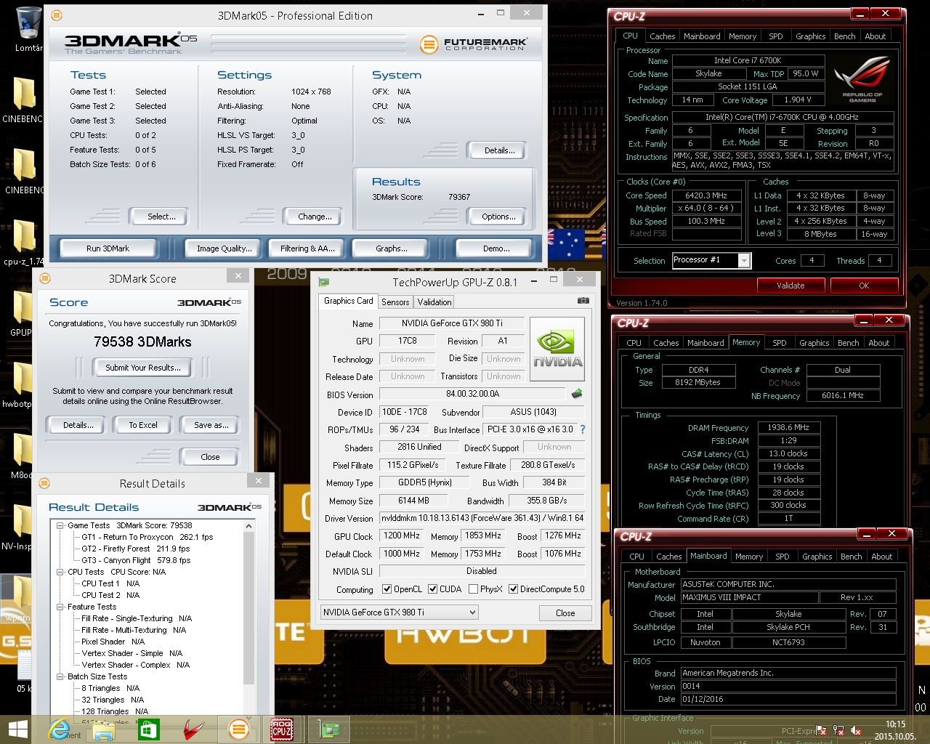Screen dimensions: 930x744
Task: Click the Options... button under Results
Action: point(498,217)
